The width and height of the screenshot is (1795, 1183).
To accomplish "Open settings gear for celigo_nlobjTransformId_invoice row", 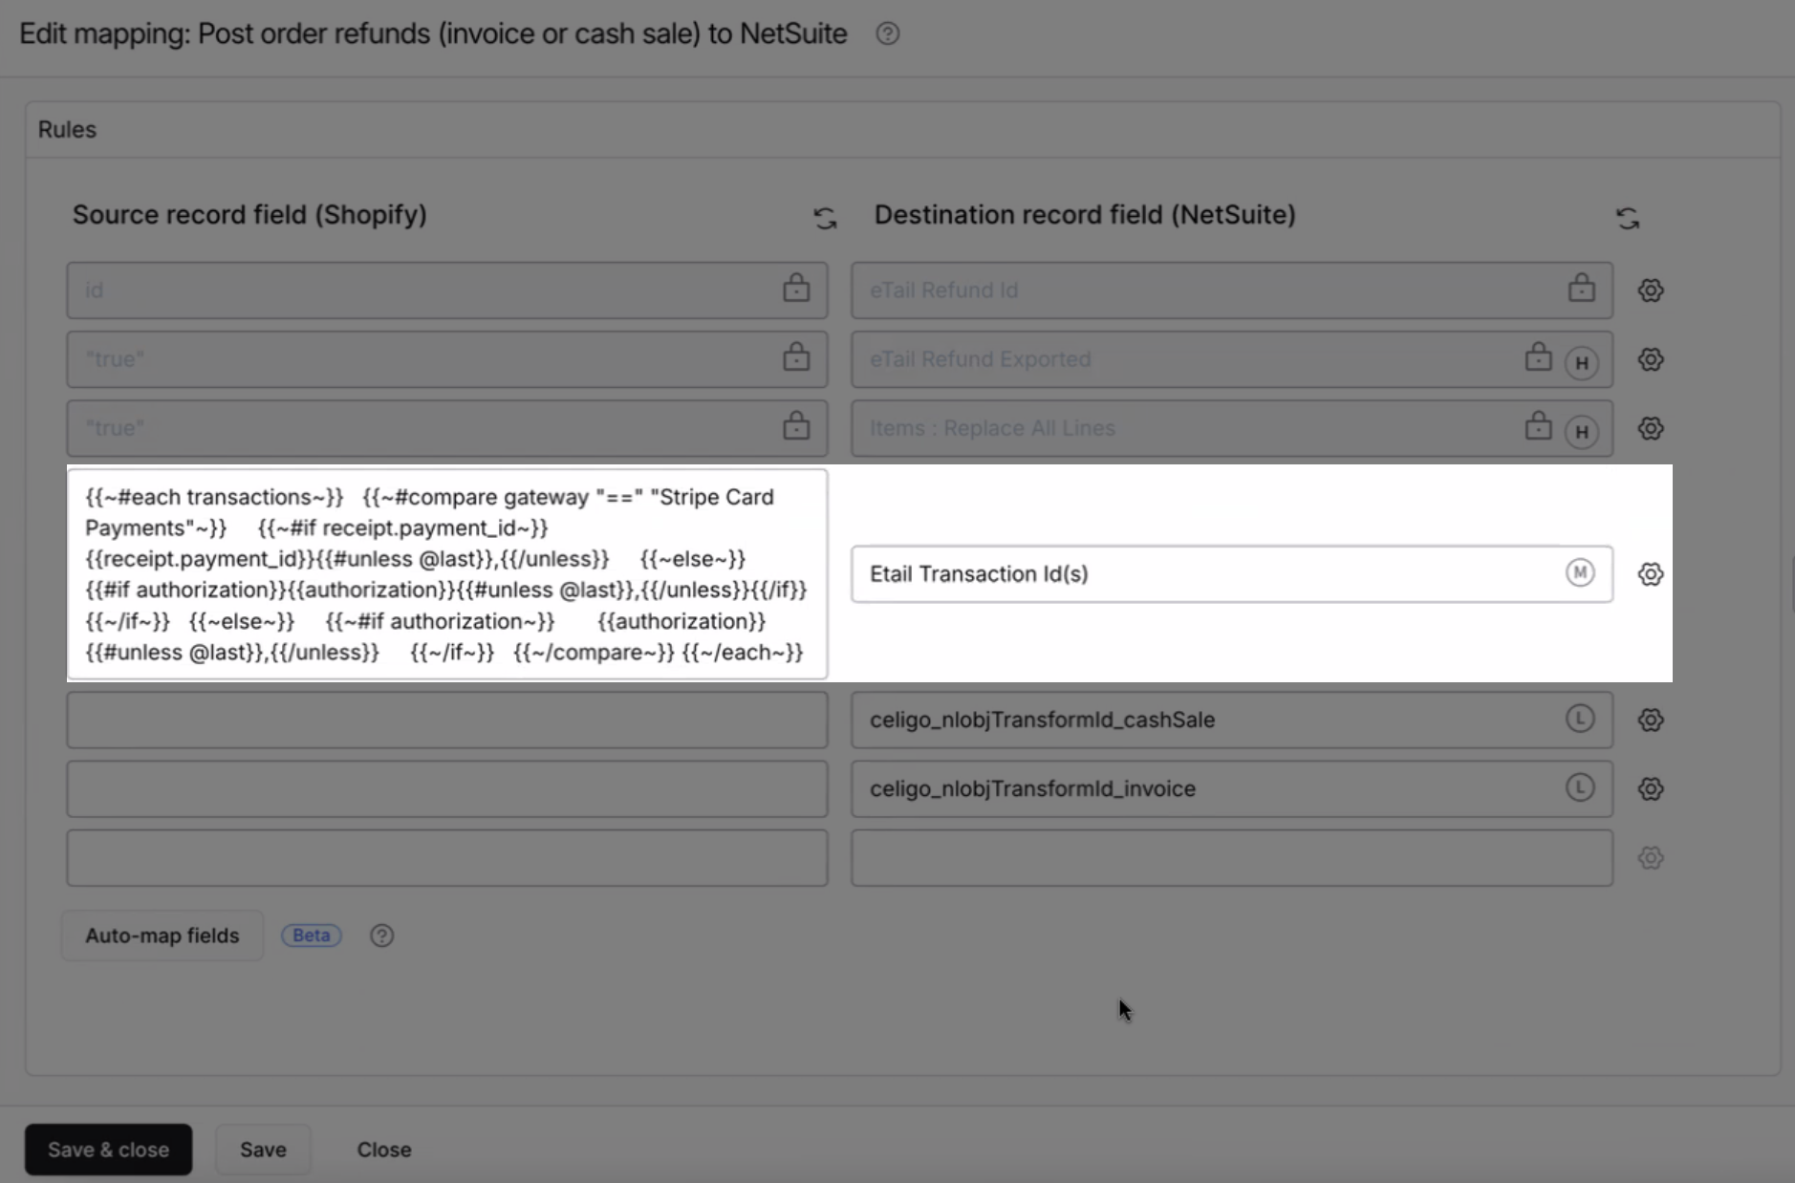I will coord(1651,788).
